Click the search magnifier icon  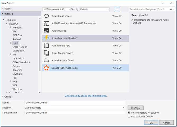coord(171,9)
